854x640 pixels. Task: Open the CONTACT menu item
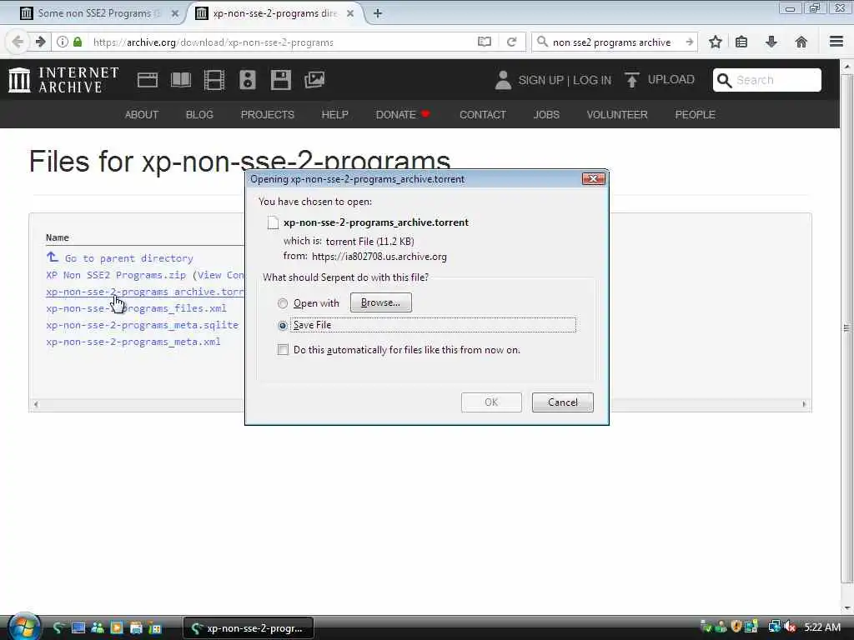[483, 115]
